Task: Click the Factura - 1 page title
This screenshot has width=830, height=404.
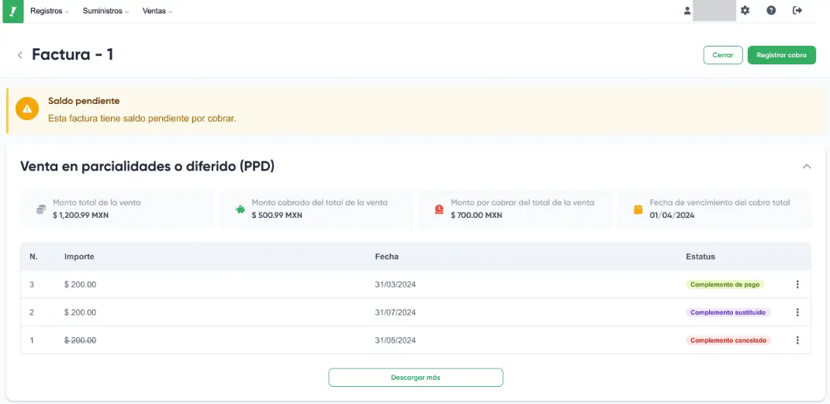Action: click(x=72, y=54)
